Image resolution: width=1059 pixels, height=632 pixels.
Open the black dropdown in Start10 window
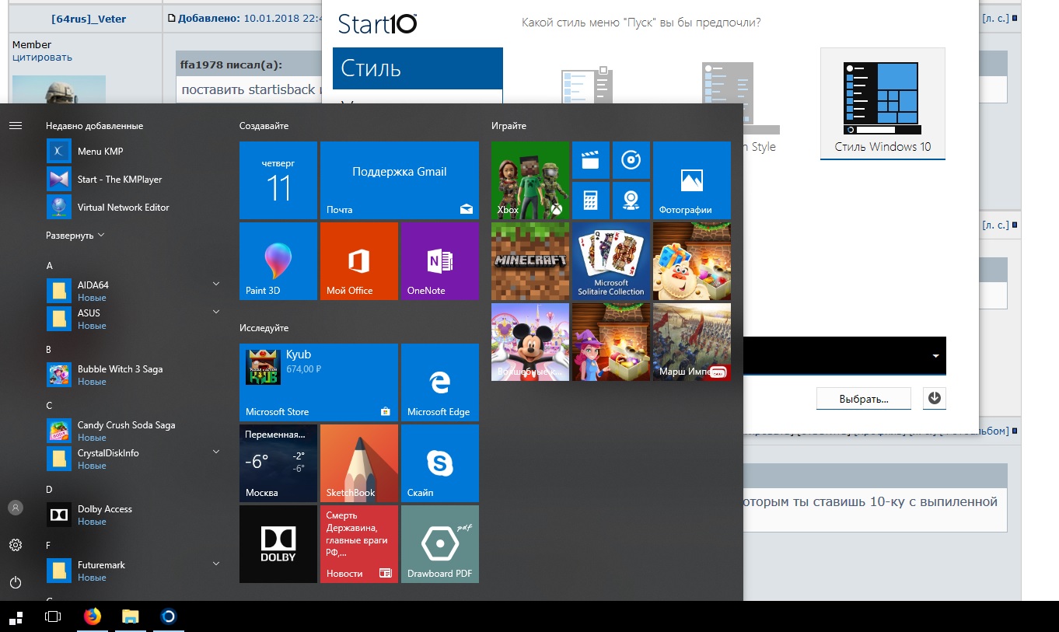click(x=844, y=356)
